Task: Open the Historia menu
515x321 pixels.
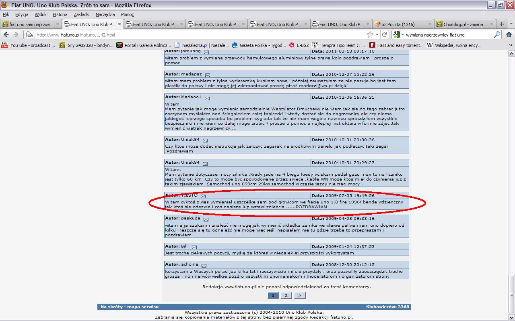Action: pyautogui.click(x=60, y=14)
